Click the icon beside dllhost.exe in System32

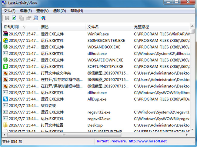pos(5,53)
